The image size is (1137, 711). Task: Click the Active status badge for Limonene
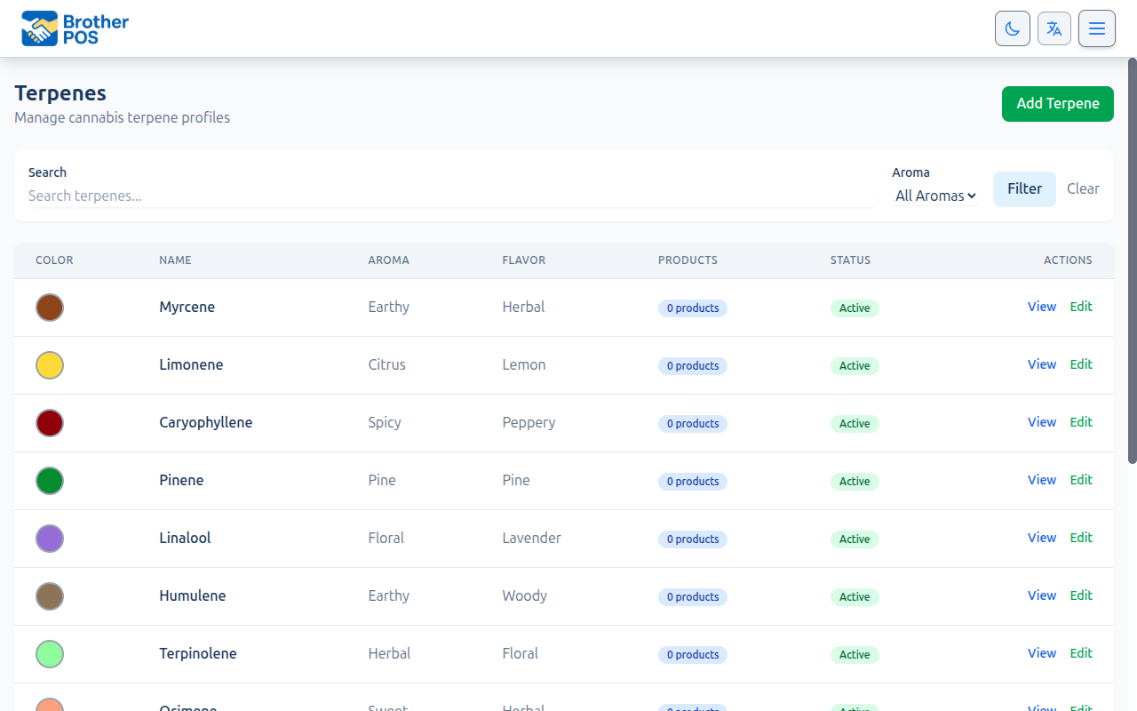coord(854,366)
